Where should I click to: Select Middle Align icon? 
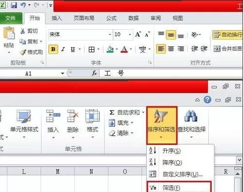point(171,35)
